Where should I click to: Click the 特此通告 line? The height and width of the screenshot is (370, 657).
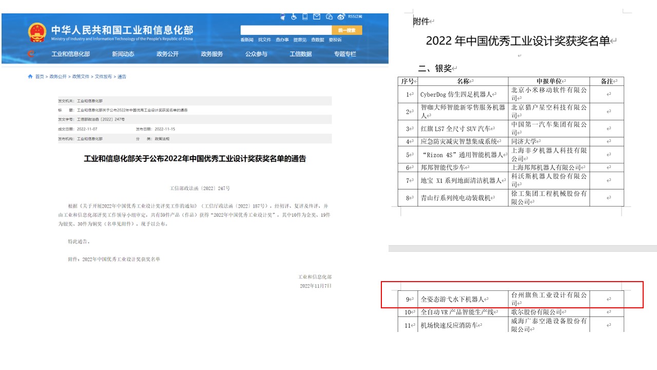[x=79, y=242]
